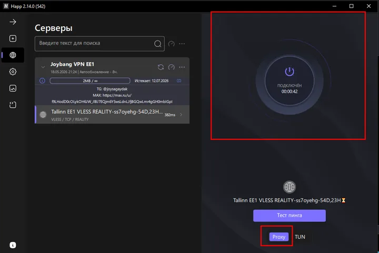Click the 382ms ping value
The image size is (379, 253).
169,115
